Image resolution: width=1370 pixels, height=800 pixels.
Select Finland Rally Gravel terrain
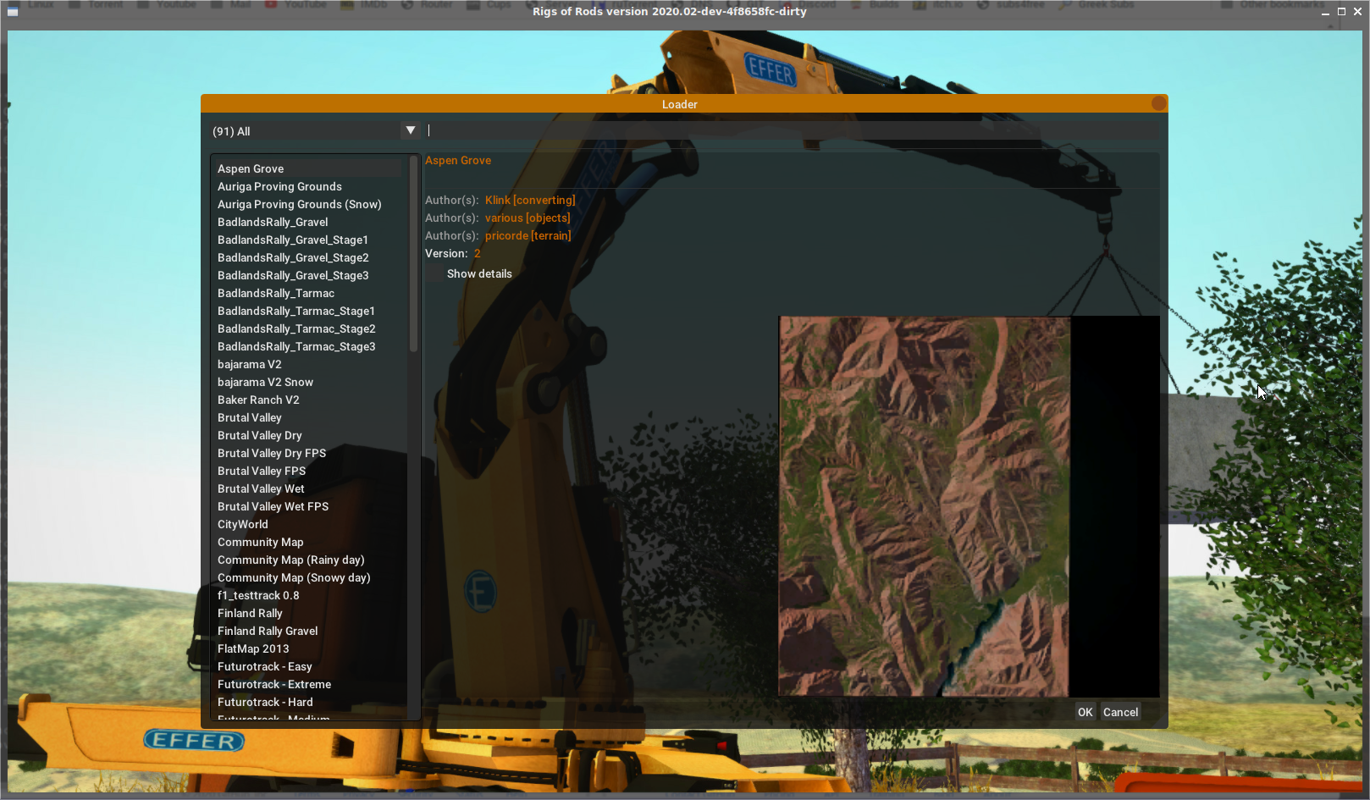coord(309,631)
